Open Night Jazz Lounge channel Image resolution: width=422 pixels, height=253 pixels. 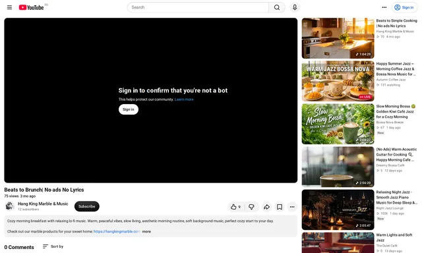390,208
